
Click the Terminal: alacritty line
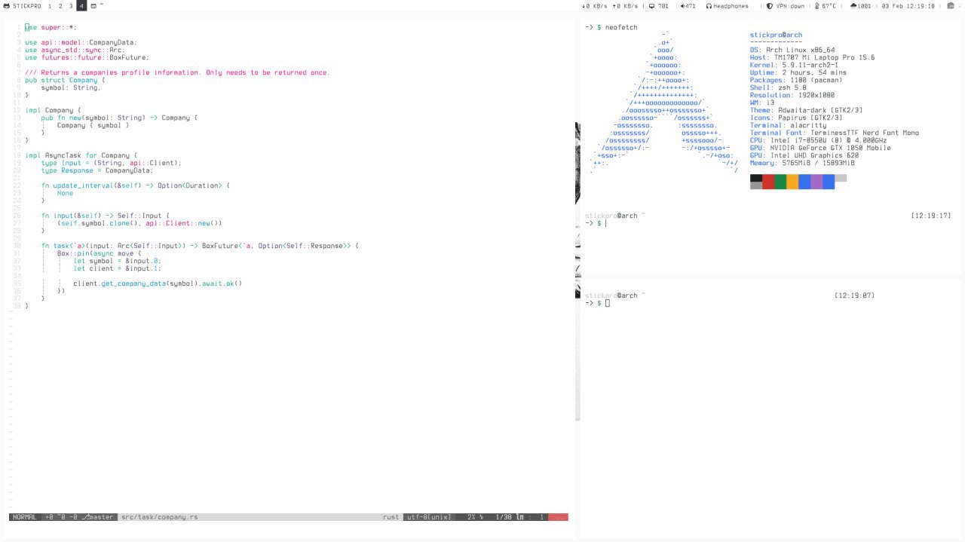tap(788, 125)
